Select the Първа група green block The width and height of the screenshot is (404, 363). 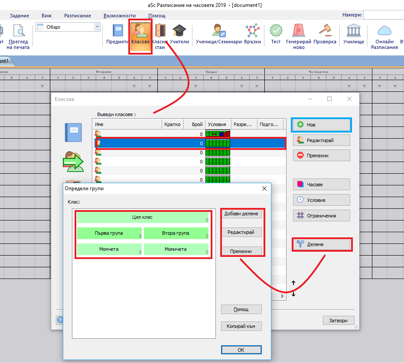coord(109,233)
